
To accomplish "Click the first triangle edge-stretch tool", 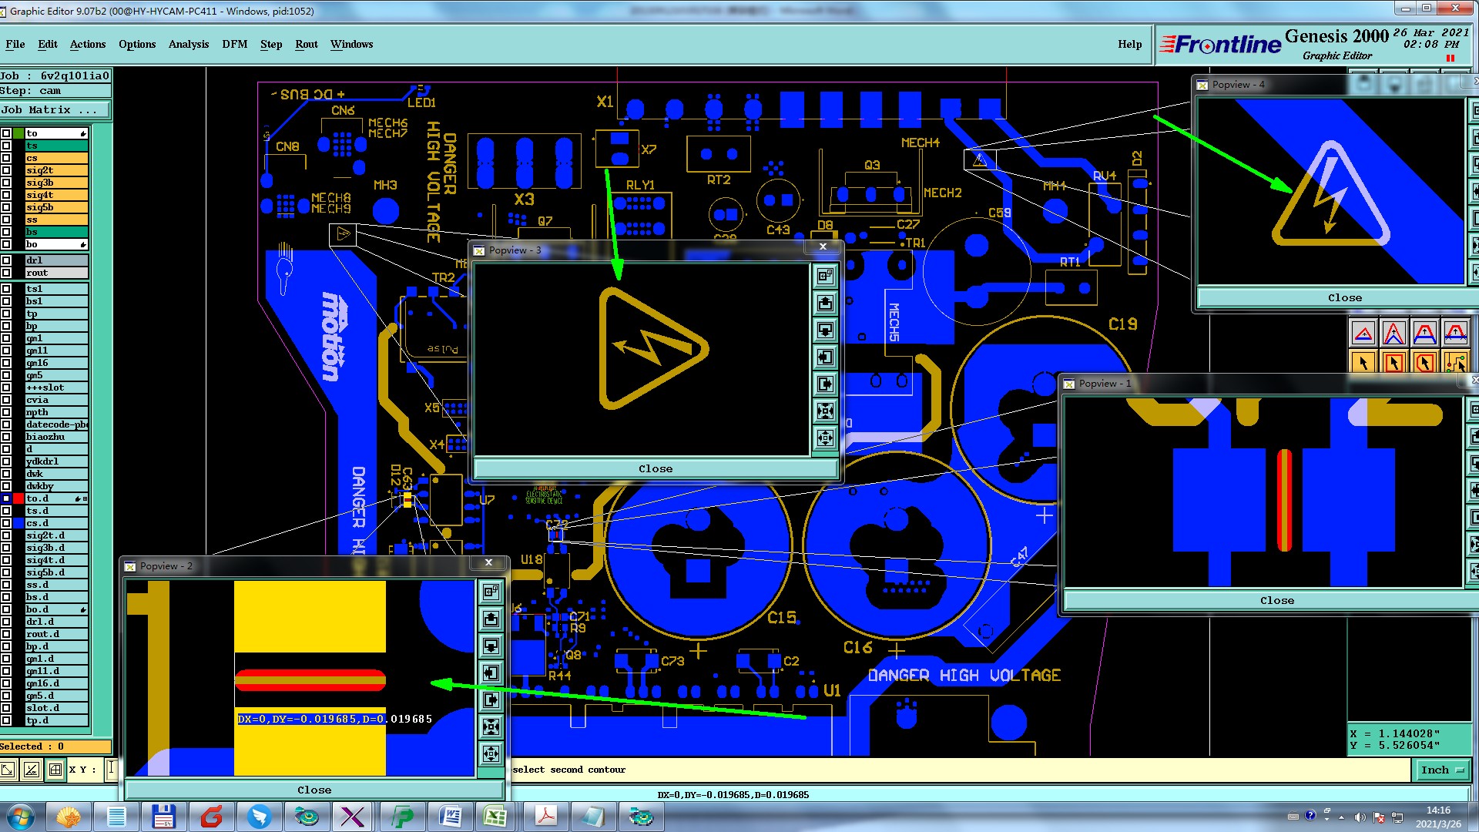I will pos(1363,334).
